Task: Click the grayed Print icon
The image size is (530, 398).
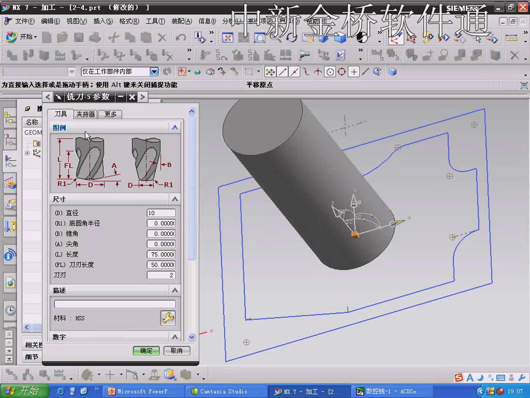Action: pyautogui.click(x=95, y=37)
